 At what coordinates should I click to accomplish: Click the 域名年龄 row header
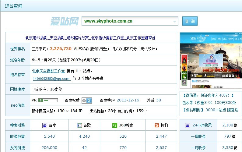[x=18, y=60]
